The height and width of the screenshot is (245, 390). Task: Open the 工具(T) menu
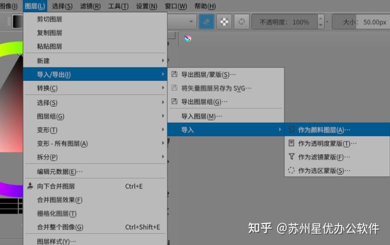(118, 6)
